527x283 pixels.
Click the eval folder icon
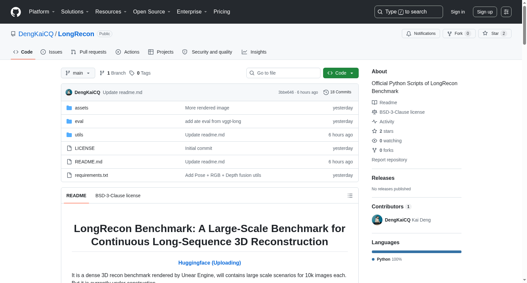pyautogui.click(x=69, y=121)
